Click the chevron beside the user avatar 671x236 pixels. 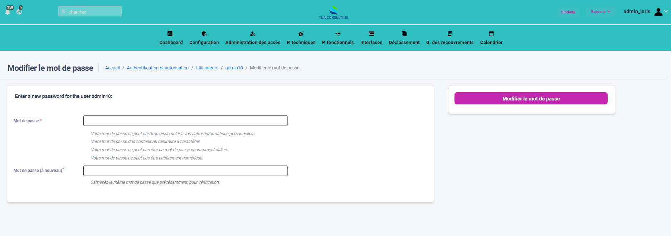point(666,11)
